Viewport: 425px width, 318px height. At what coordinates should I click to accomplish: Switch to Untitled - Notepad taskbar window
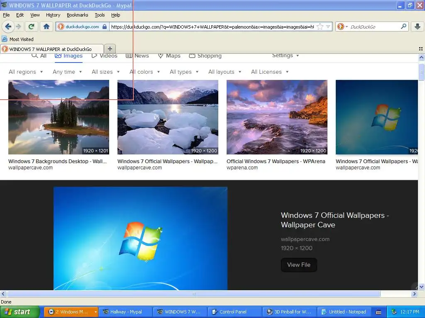click(344, 312)
